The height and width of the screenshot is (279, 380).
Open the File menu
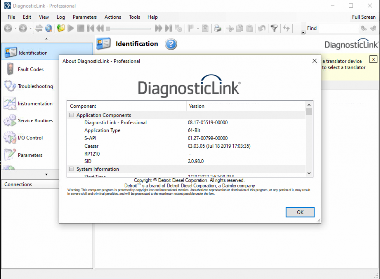point(11,17)
